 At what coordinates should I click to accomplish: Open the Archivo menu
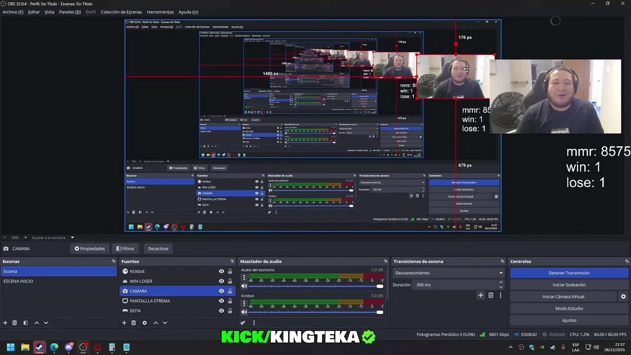(x=13, y=12)
